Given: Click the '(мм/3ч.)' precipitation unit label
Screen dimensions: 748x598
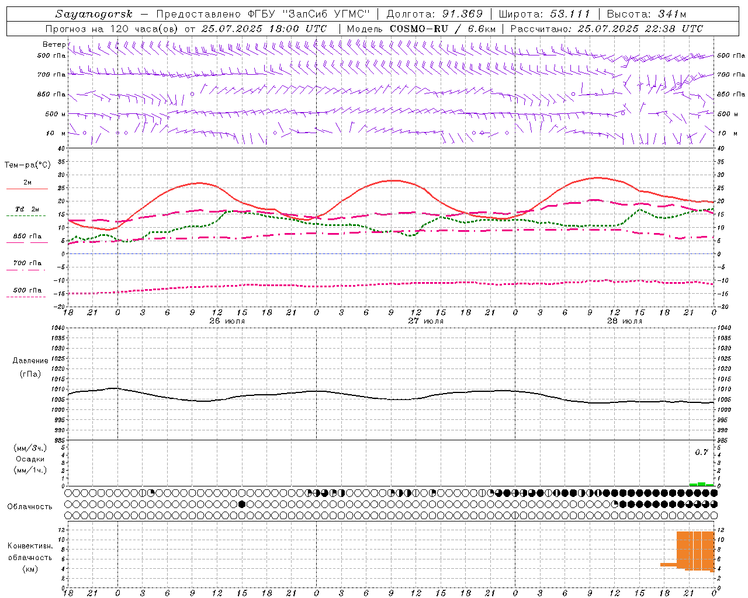Looking at the screenshot, I should pos(30,448).
